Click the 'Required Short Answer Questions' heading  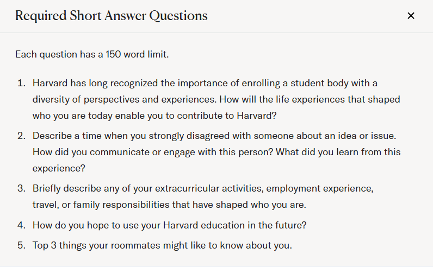coord(112,16)
